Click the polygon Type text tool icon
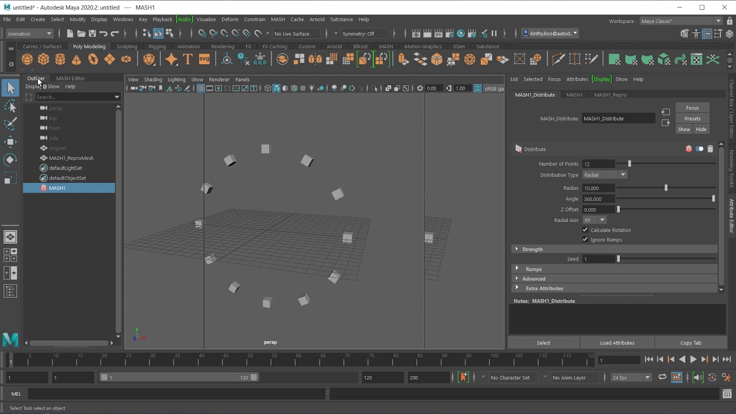Viewport: 736px width, 414px height. [x=187, y=59]
